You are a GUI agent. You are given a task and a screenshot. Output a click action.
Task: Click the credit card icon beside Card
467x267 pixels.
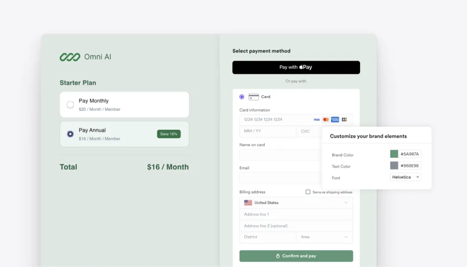click(x=254, y=97)
